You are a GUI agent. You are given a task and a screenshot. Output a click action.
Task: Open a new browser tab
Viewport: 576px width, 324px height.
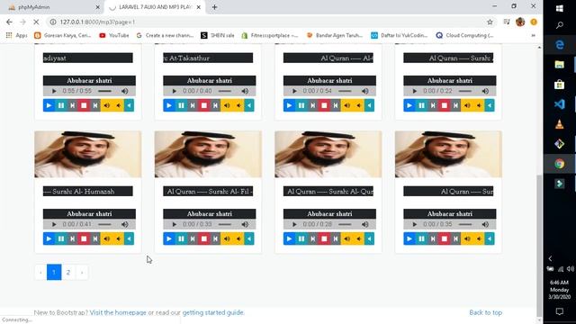click(214, 7)
